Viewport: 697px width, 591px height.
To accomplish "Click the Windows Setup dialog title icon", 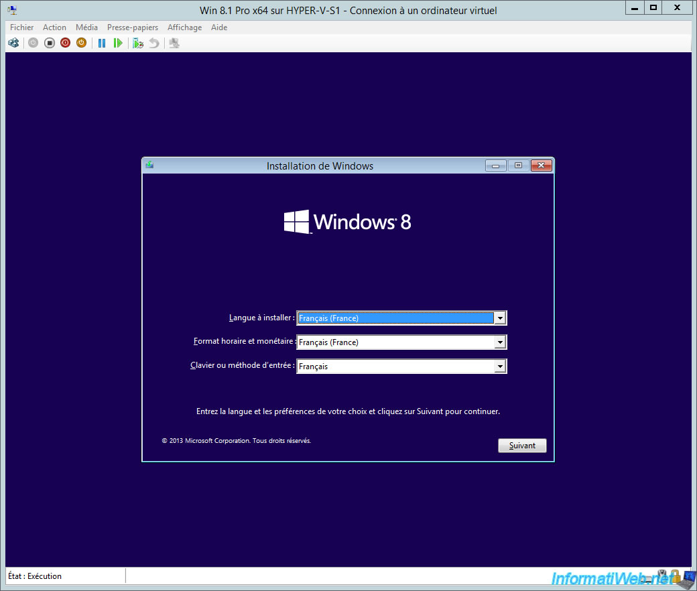I will (x=150, y=165).
